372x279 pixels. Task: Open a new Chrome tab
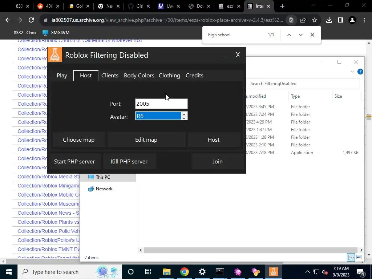click(x=282, y=7)
